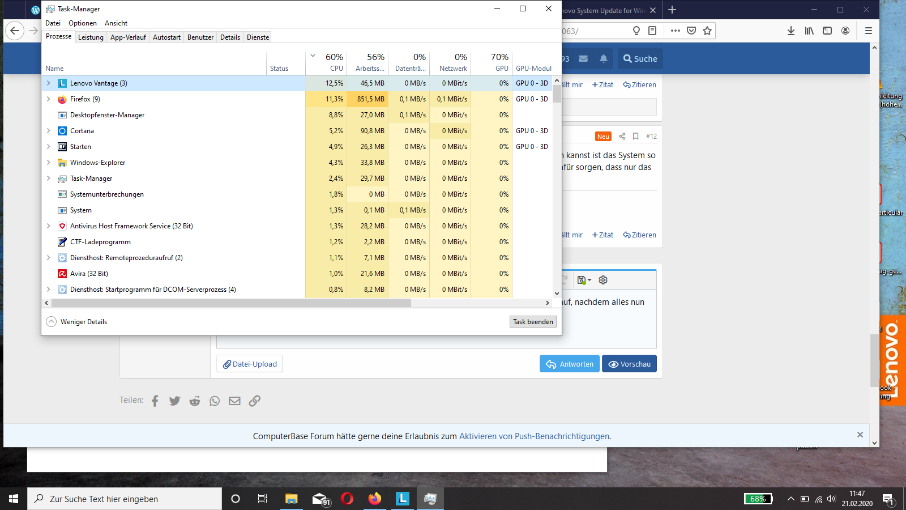This screenshot has height=510, width=906.
Task: Click the Cortana process icon
Action: (x=62, y=131)
